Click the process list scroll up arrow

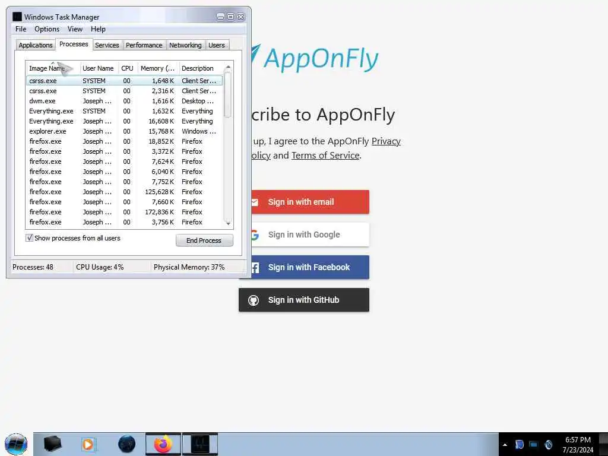coord(228,67)
